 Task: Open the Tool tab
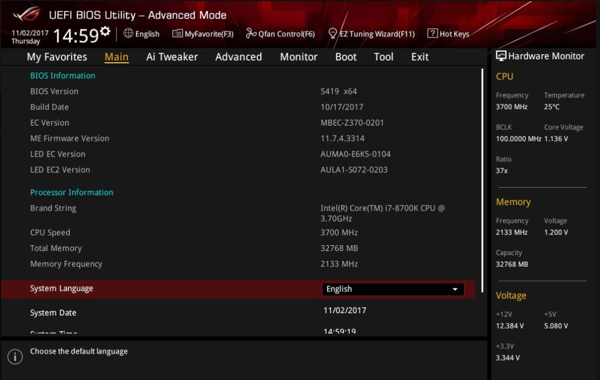pos(383,57)
